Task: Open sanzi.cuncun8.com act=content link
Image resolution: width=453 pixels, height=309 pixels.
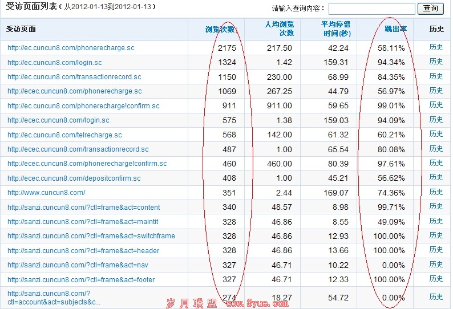Action: coord(84,208)
